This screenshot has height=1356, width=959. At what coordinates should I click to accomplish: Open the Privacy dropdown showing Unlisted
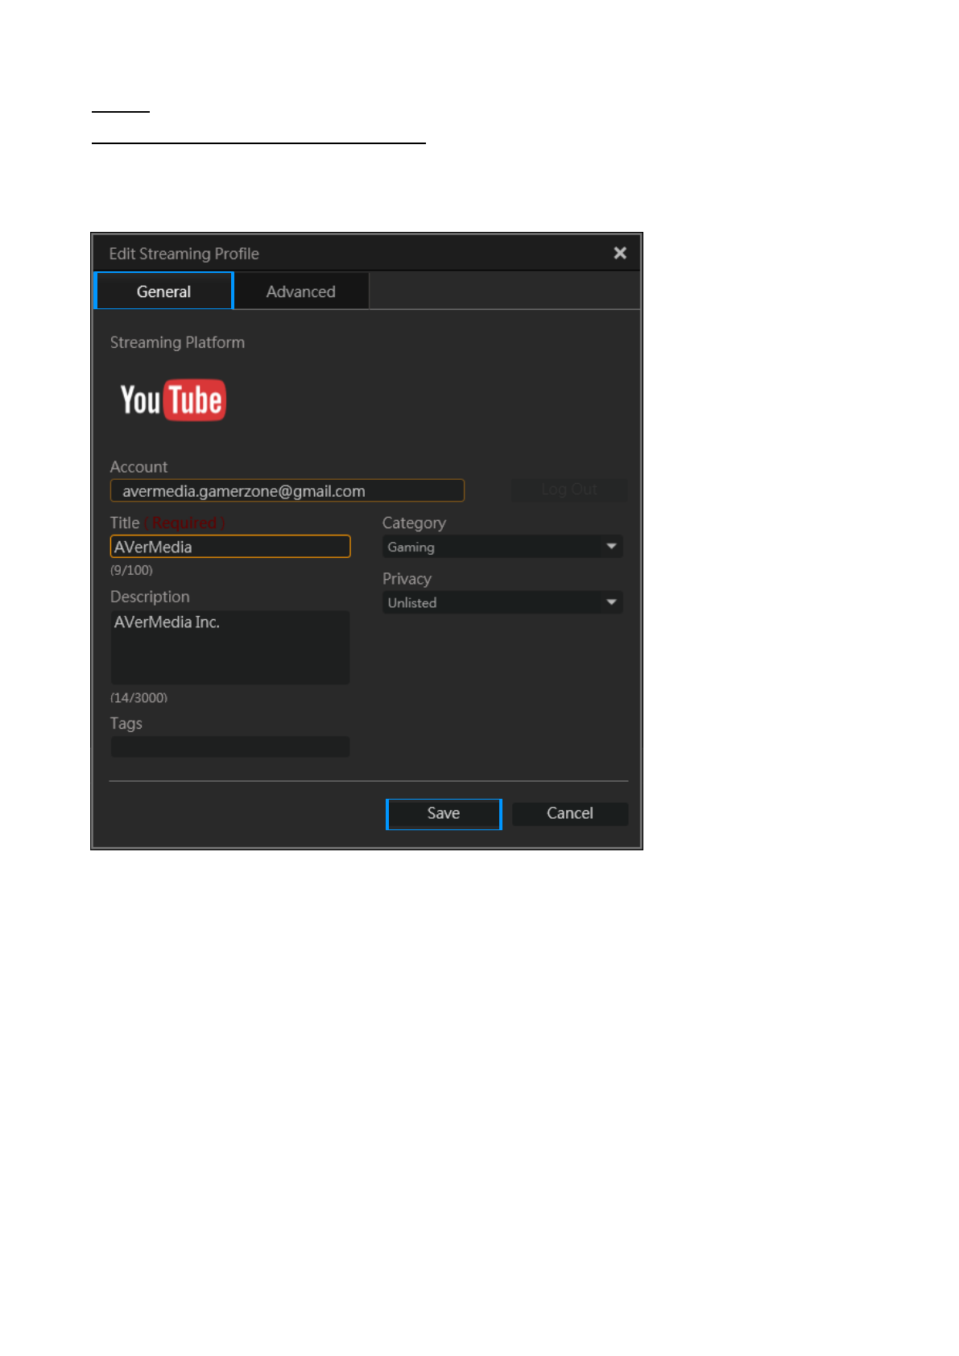click(493, 602)
